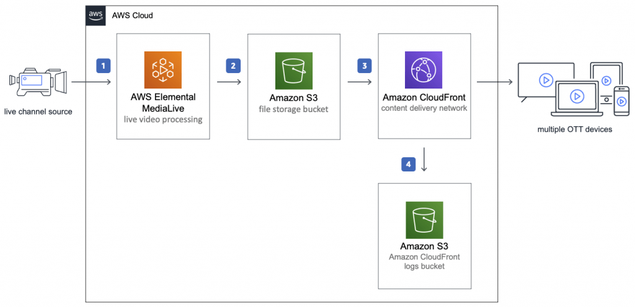Click step number 4 badge
The height and width of the screenshot is (307, 635).
[407, 164]
